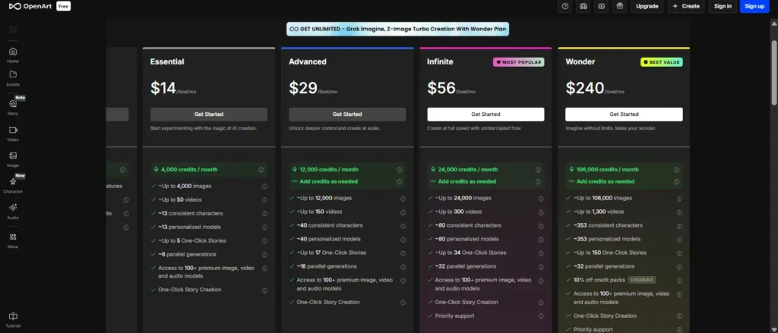Viewport: 778px width, 333px height.
Task: Click the Upgrade button in header
Action: click(647, 6)
